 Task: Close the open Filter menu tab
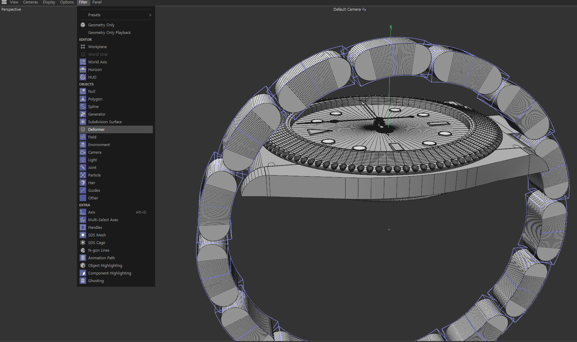83,2
